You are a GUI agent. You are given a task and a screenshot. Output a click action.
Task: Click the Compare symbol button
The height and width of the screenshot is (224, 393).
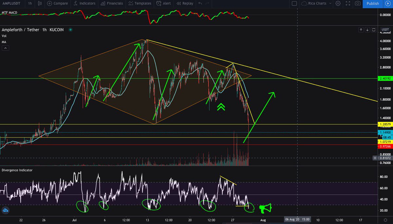click(x=58, y=4)
